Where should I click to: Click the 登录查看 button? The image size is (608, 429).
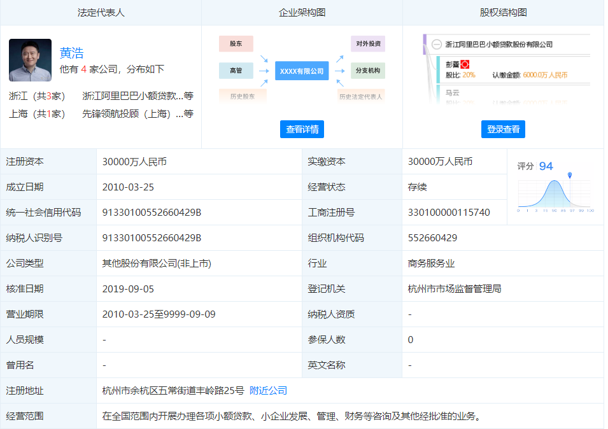pos(503,129)
